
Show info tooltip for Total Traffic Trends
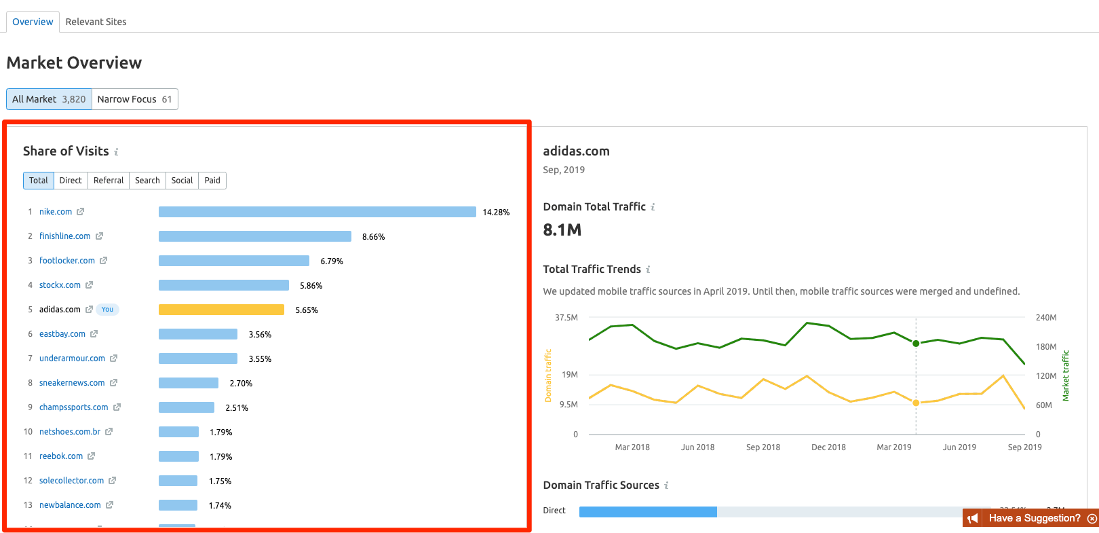[x=648, y=270]
